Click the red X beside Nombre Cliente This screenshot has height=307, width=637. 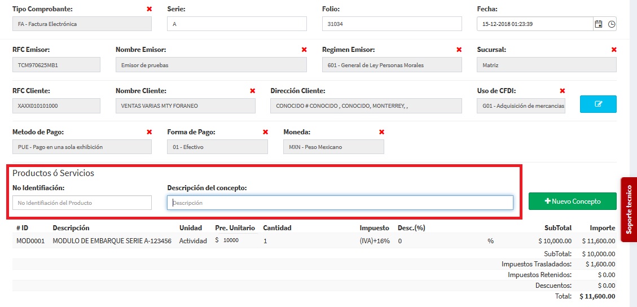pos(253,91)
